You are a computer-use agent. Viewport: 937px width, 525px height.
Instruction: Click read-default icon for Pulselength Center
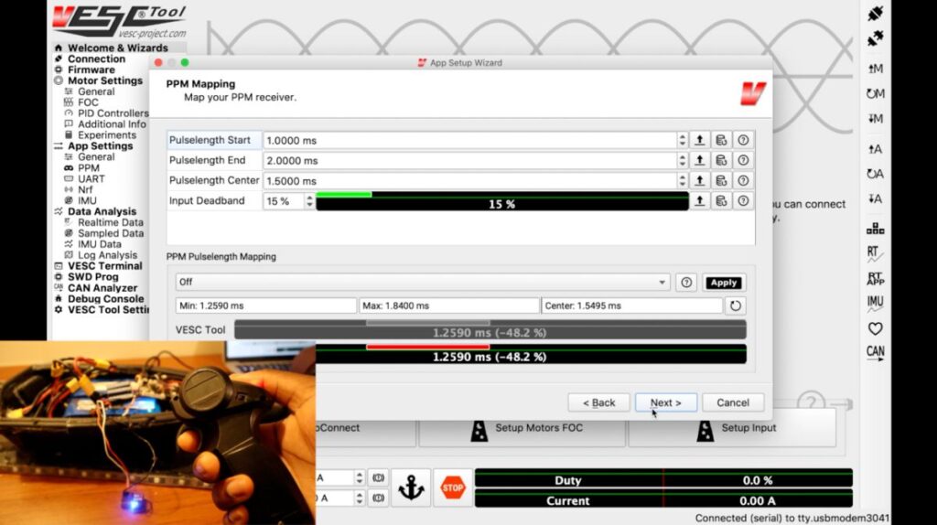721,181
